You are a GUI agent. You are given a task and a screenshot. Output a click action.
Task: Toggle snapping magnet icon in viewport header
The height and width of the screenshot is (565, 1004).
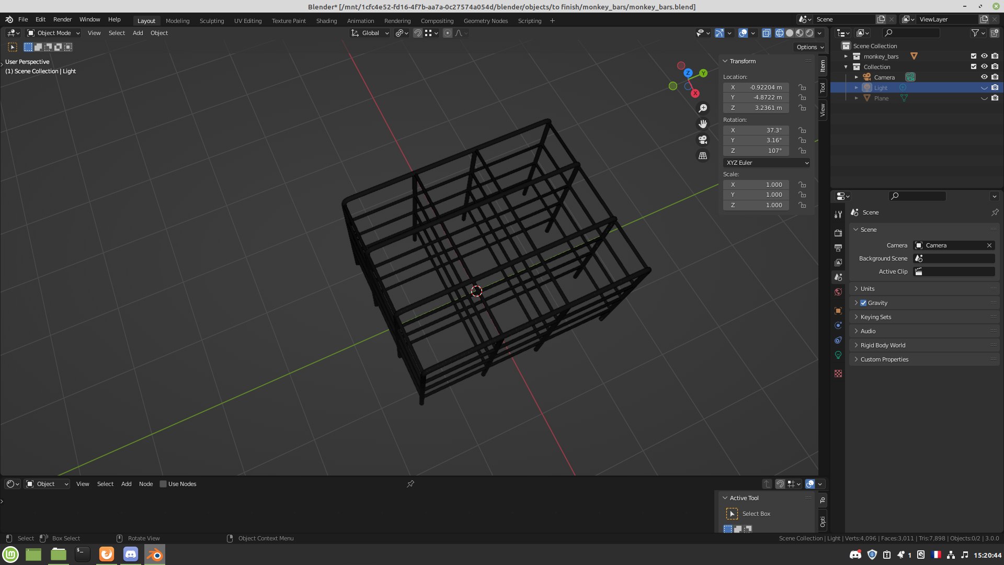pyautogui.click(x=417, y=33)
